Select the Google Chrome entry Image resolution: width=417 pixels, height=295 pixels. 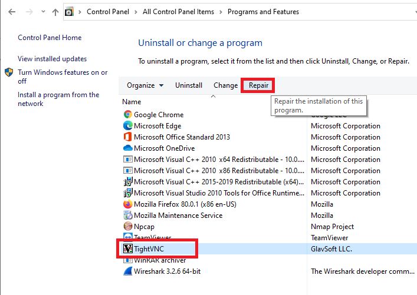pos(159,114)
